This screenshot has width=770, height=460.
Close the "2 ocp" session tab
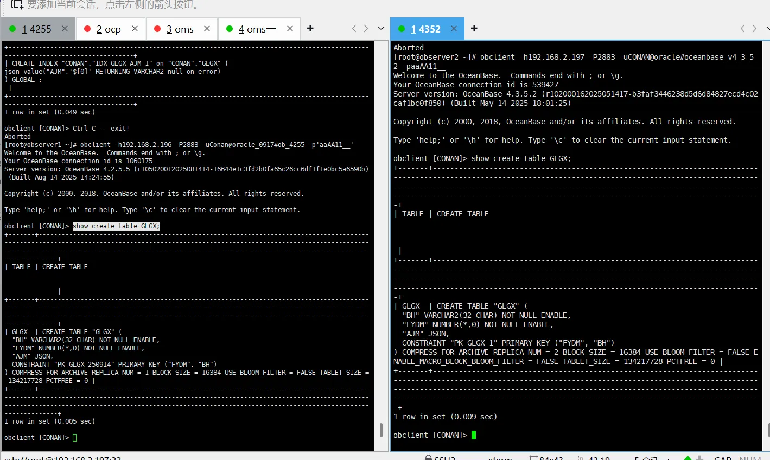click(x=135, y=29)
